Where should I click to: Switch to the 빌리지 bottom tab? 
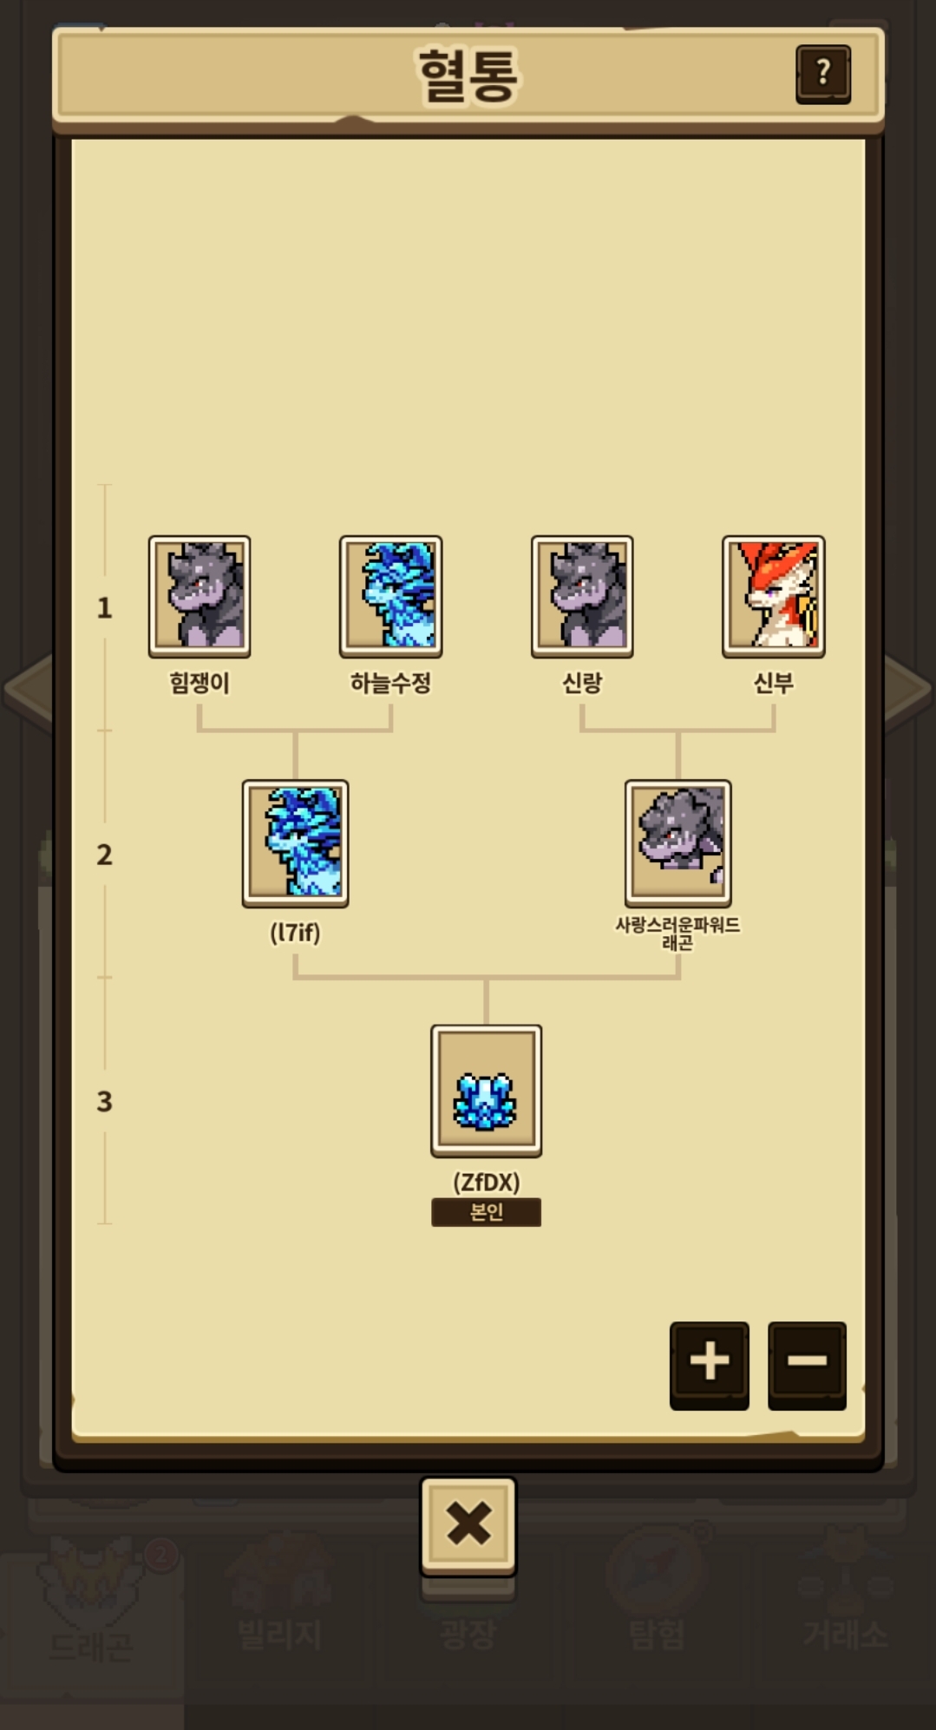coord(279,1614)
